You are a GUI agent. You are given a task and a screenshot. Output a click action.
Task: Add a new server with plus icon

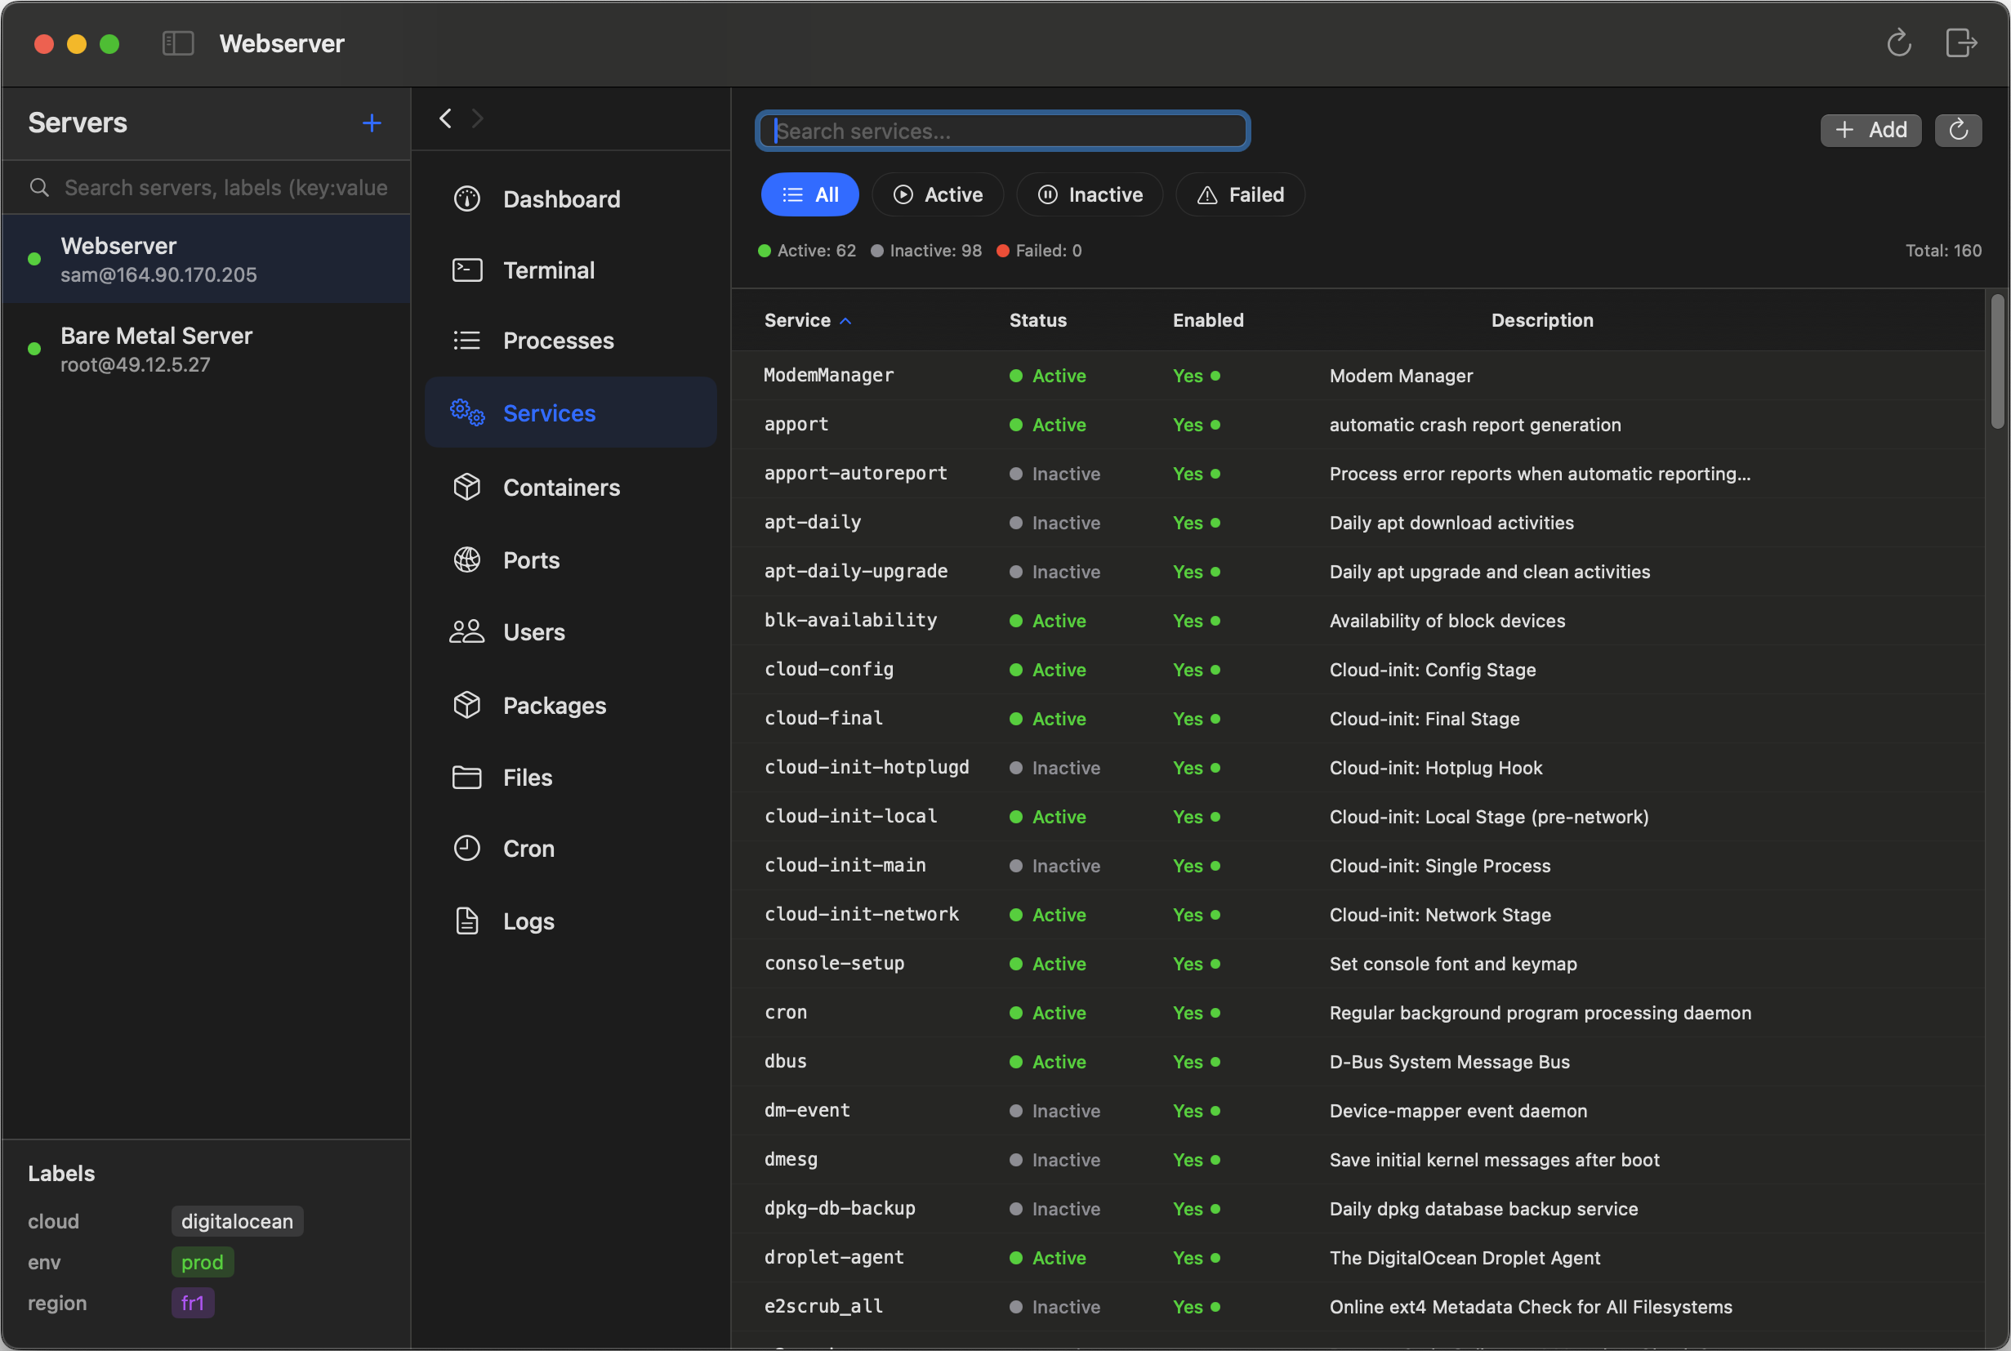(372, 123)
